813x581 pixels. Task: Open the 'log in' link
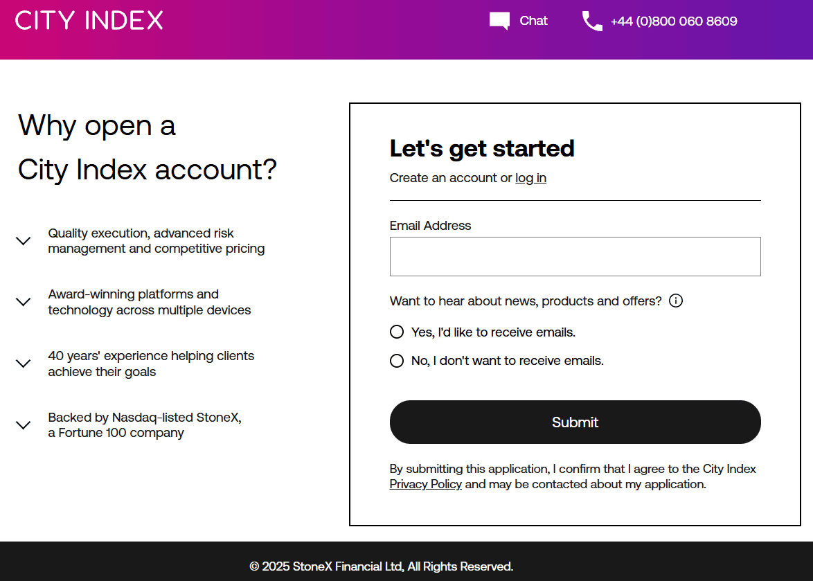530,178
